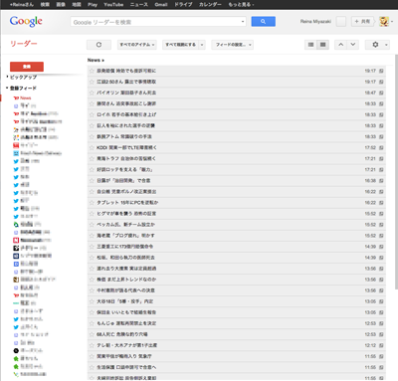
Task: Open original page icon on KDDI row
Action: [x=381, y=147]
